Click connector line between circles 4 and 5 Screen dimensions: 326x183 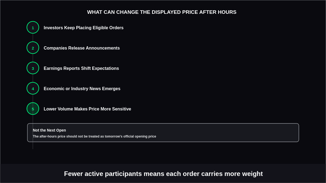click(33, 99)
